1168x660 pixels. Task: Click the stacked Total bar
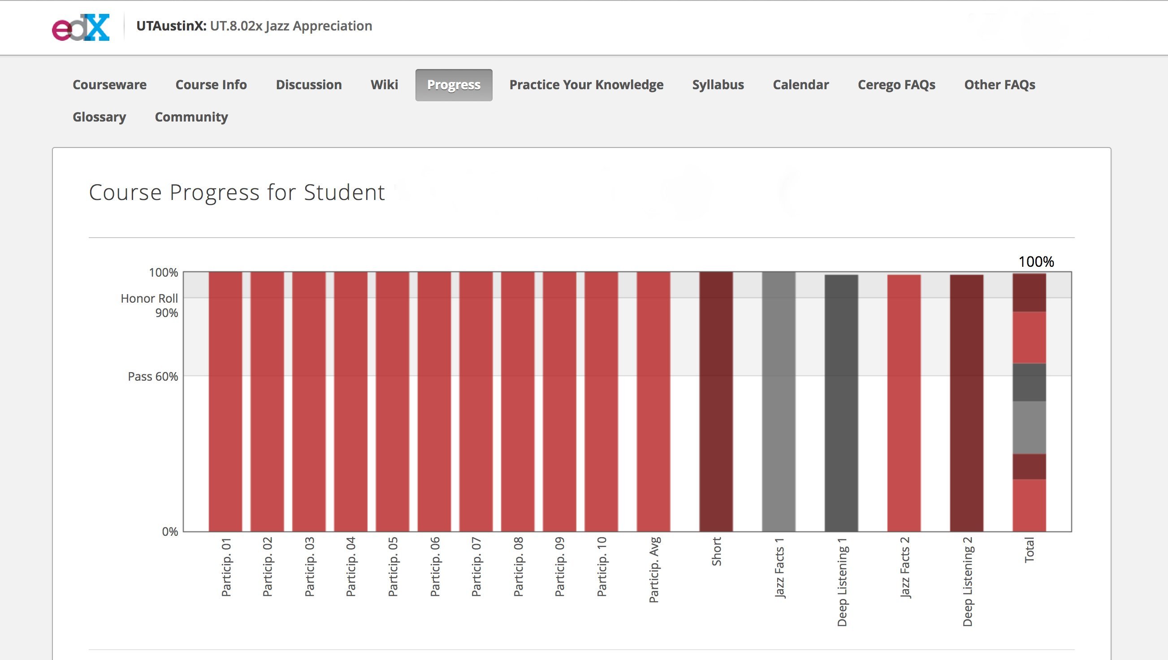pyautogui.click(x=1029, y=402)
